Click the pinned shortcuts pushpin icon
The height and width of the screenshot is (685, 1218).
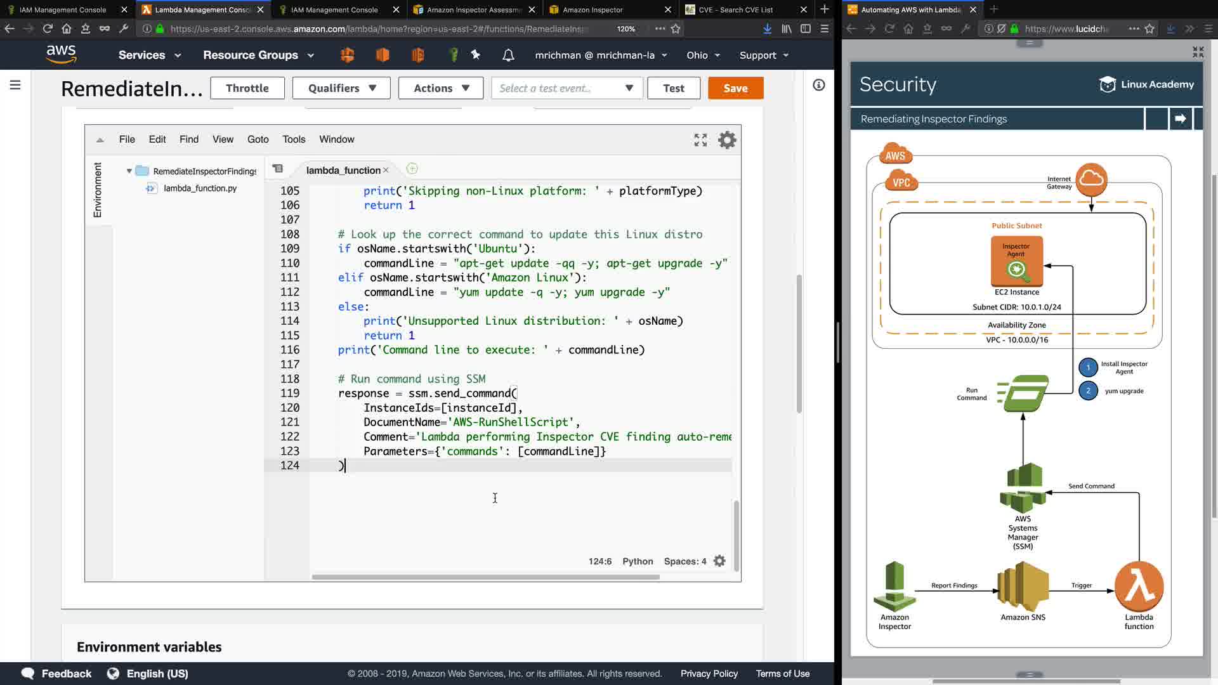pyautogui.click(x=476, y=55)
